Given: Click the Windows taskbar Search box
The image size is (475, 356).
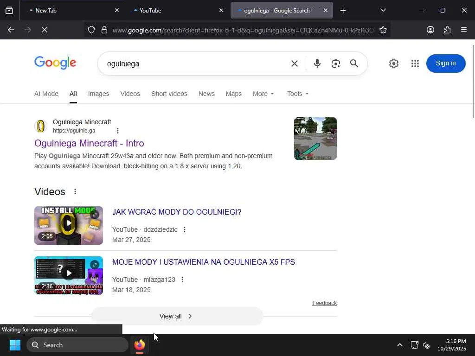Looking at the screenshot, I should (77, 345).
